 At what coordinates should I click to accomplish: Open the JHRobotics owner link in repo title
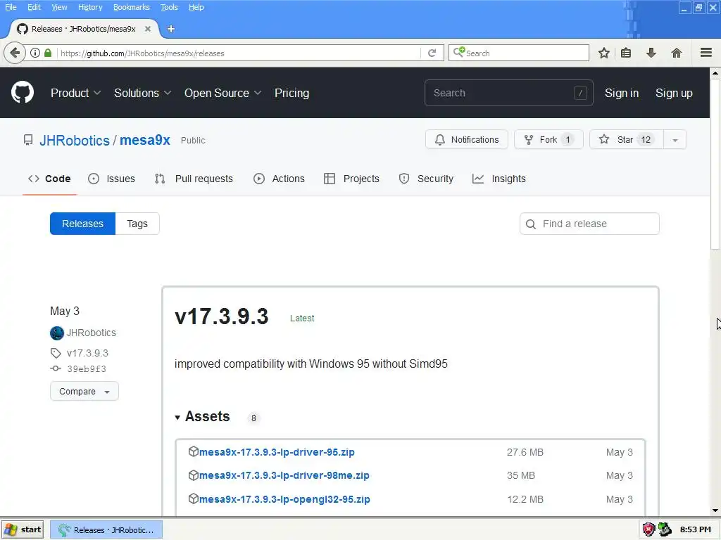pos(75,141)
